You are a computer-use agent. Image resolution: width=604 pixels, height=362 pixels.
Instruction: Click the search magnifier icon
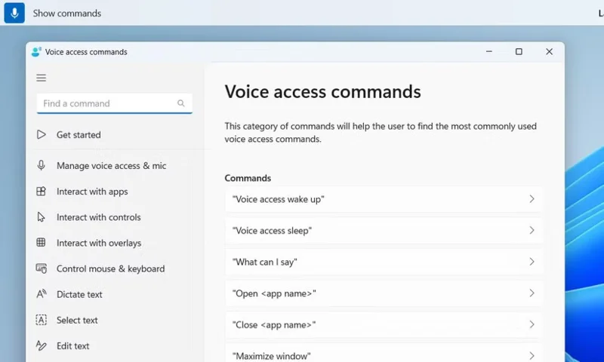181,103
